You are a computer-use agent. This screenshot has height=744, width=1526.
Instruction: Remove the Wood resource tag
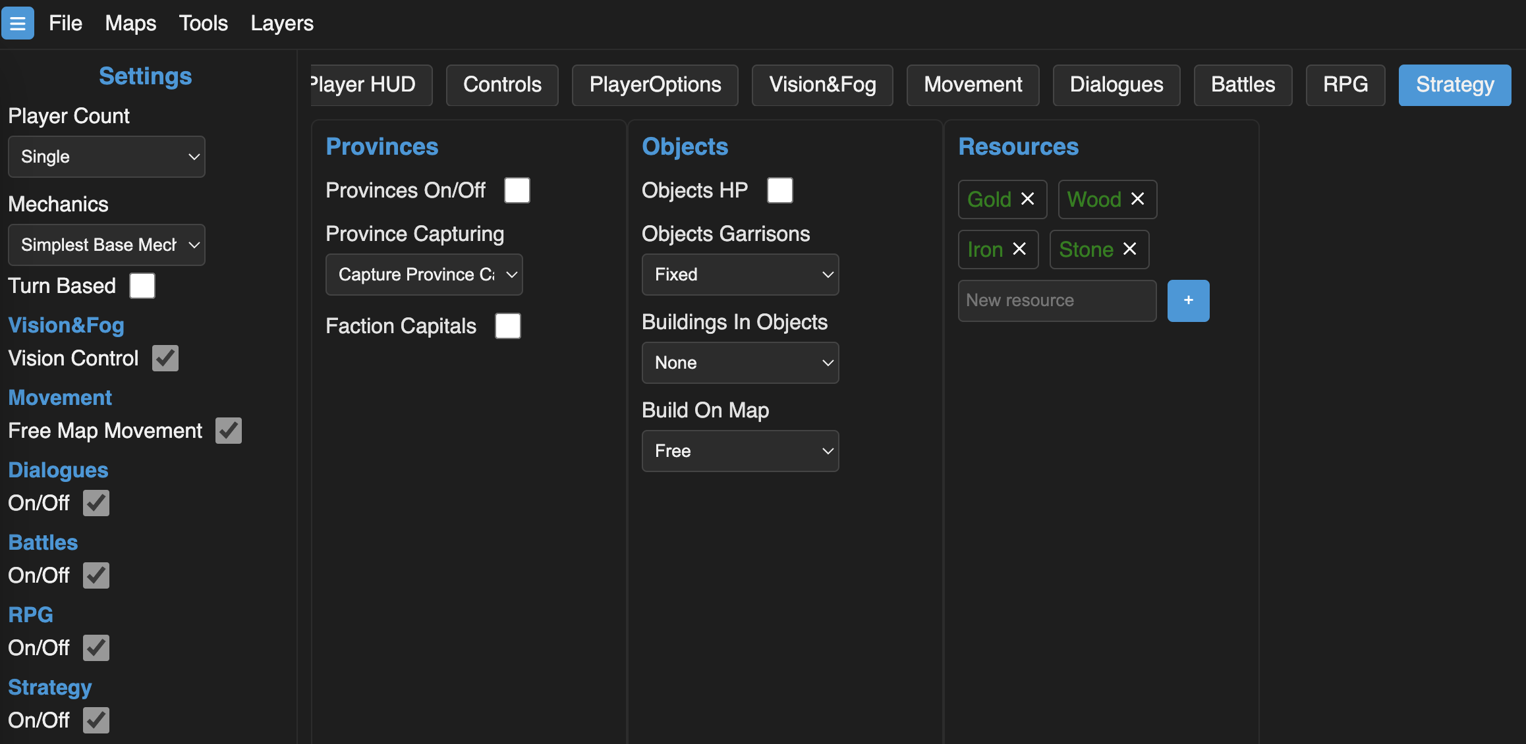point(1137,199)
